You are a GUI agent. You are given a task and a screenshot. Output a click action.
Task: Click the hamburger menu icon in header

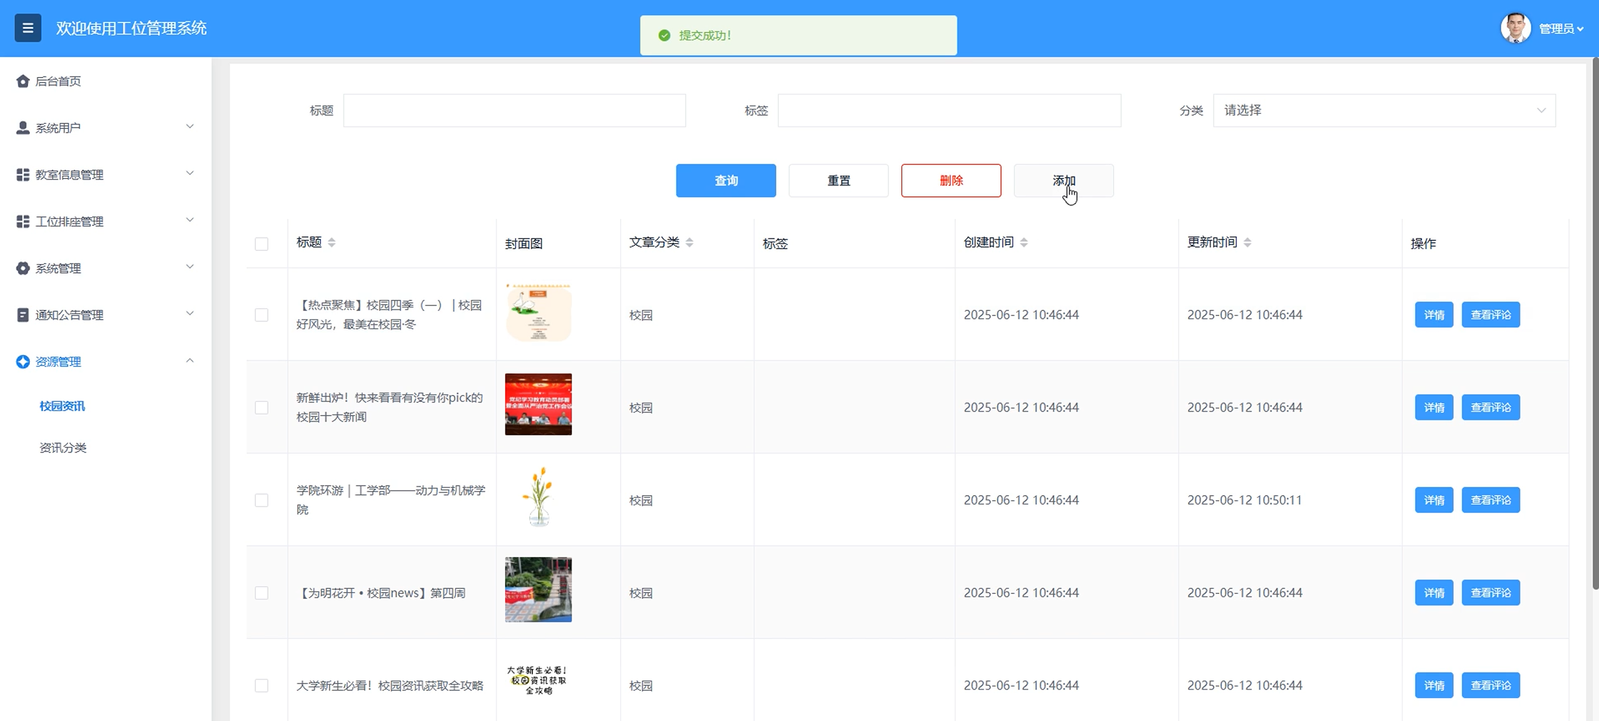click(28, 28)
